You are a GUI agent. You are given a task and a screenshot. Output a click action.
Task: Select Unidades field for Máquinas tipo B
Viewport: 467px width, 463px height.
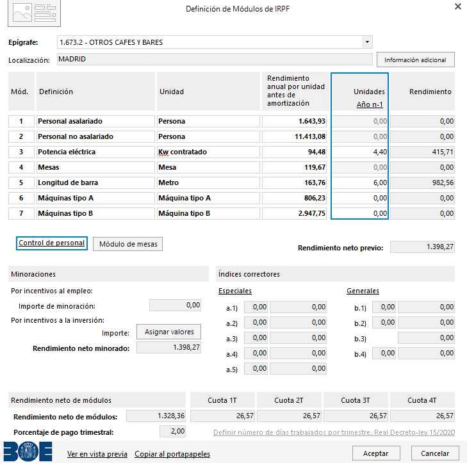point(359,213)
